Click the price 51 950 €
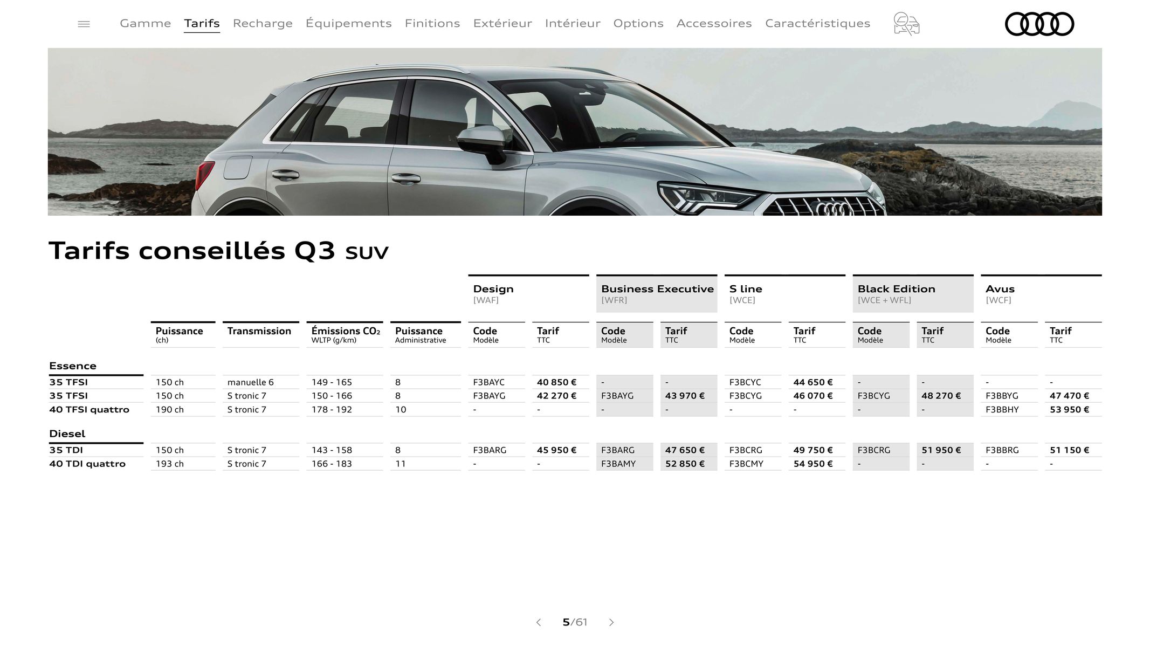The height and width of the screenshot is (647, 1150). pos(941,450)
